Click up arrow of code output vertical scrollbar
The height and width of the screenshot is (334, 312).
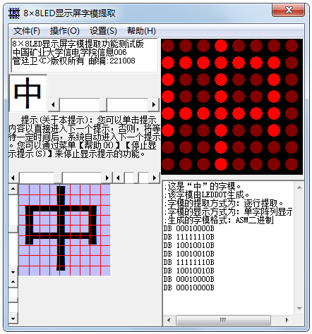pyautogui.click(x=299, y=187)
